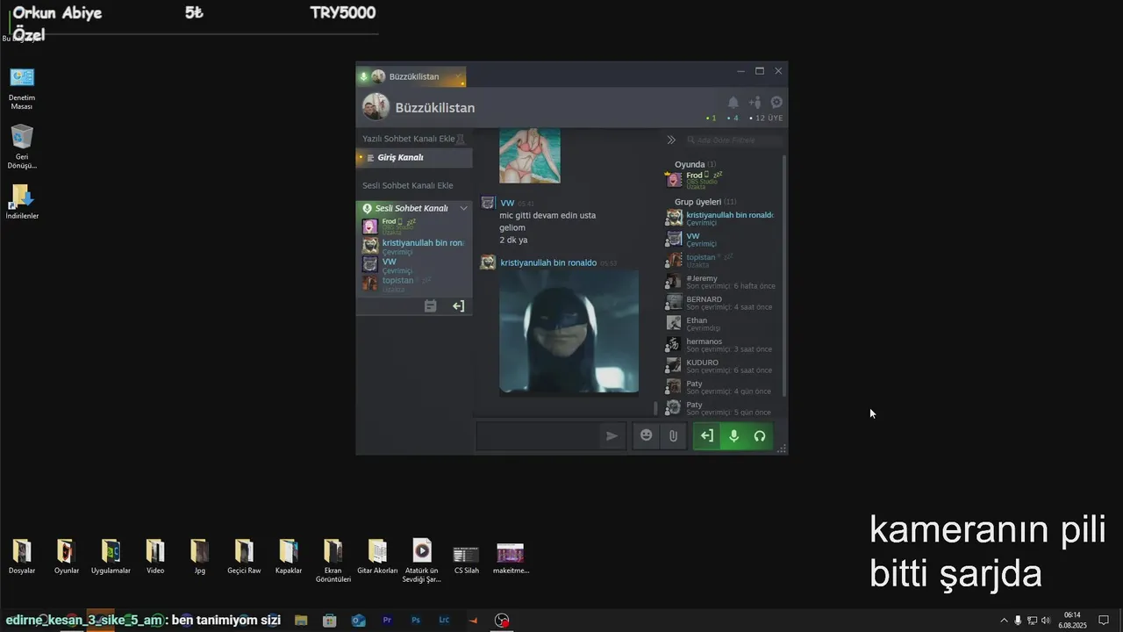This screenshot has height=632, width=1123.
Task: Switch to Büzzükilistan chat tab
Action: point(411,76)
